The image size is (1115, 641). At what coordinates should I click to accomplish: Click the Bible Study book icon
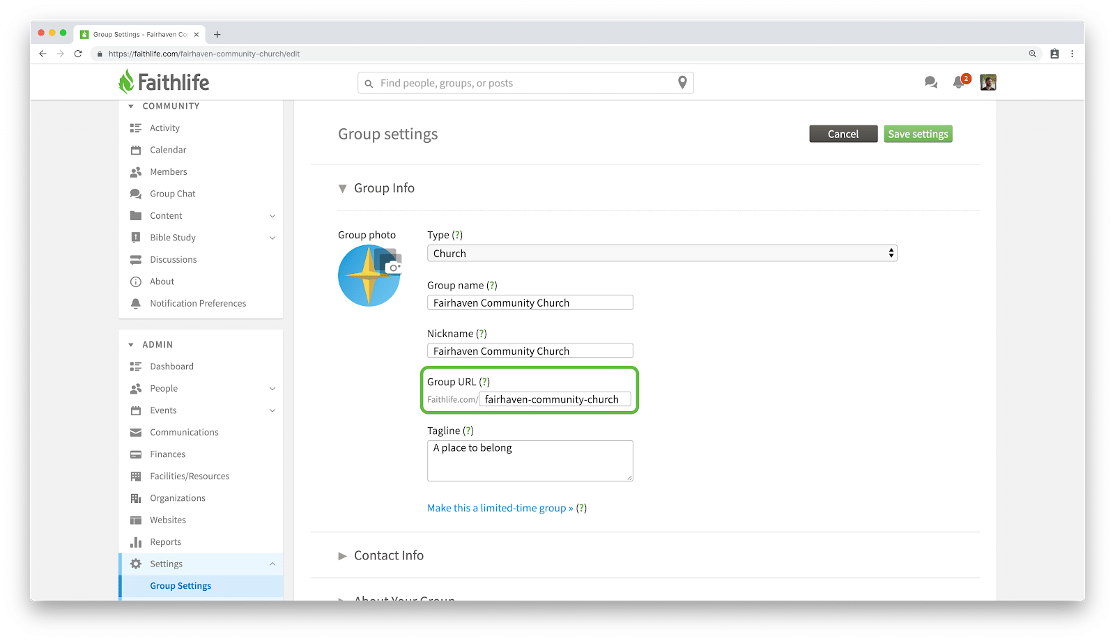tap(136, 238)
